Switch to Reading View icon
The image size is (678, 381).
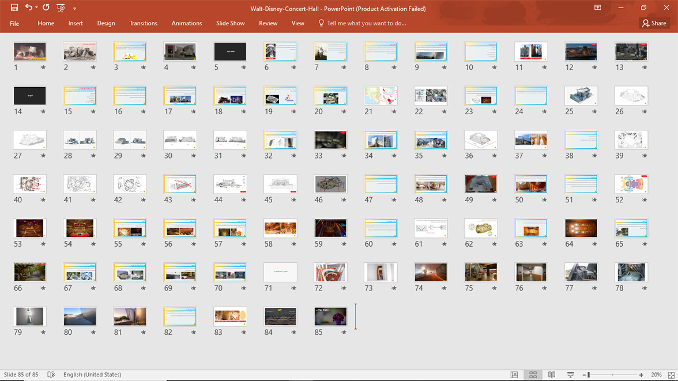(x=552, y=375)
